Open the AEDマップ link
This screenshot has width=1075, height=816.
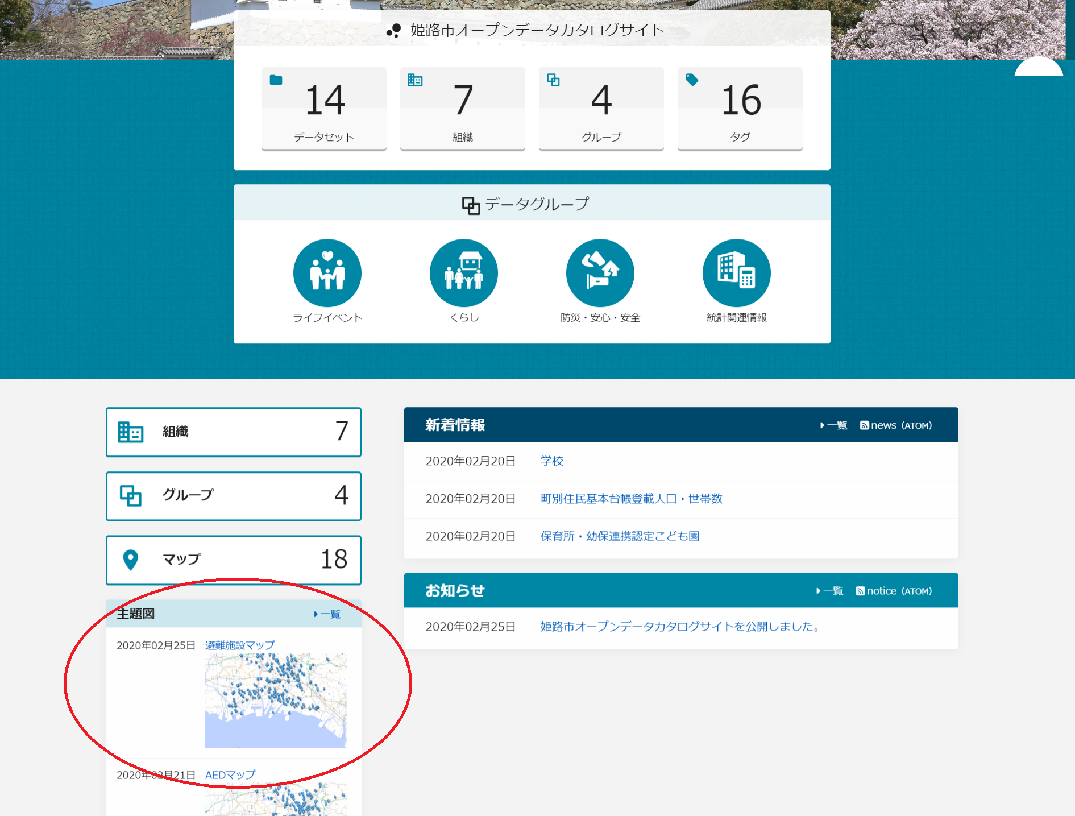[230, 775]
